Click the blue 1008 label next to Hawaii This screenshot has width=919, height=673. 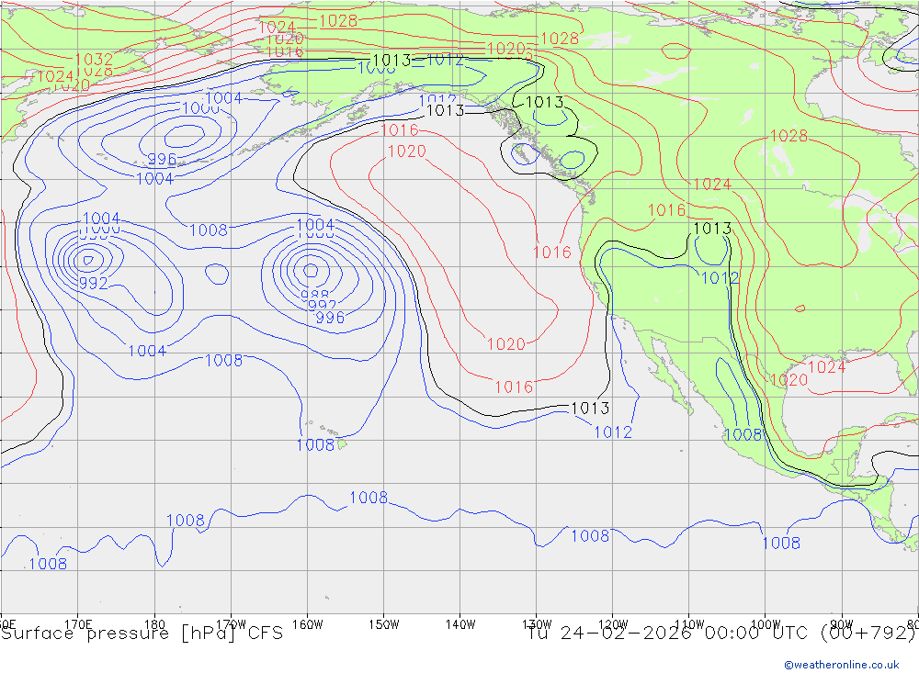[x=315, y=445]
